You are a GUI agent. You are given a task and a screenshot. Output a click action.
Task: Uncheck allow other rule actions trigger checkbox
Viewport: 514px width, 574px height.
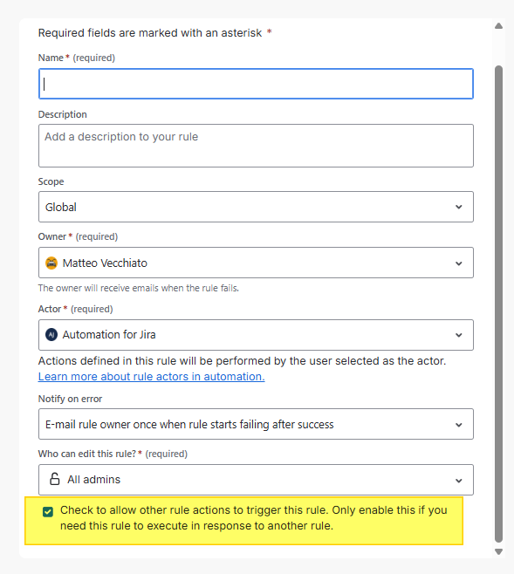(48, 512)
